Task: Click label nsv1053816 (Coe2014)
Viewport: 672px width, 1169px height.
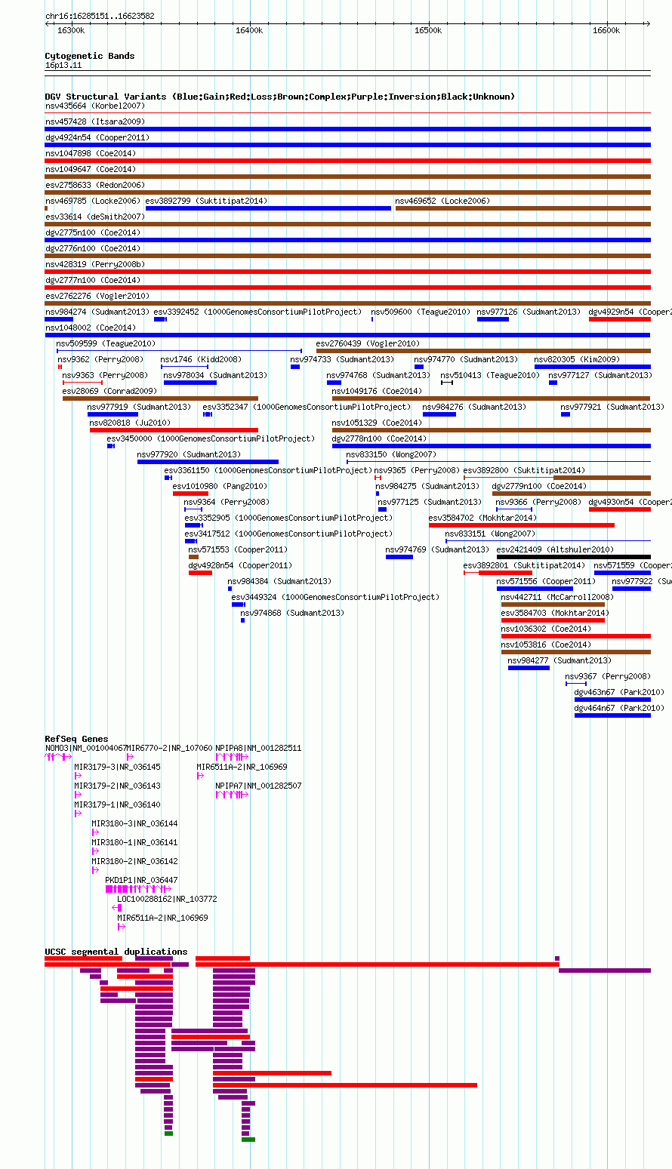Action: pyautogui.click(x=547, y=644)
